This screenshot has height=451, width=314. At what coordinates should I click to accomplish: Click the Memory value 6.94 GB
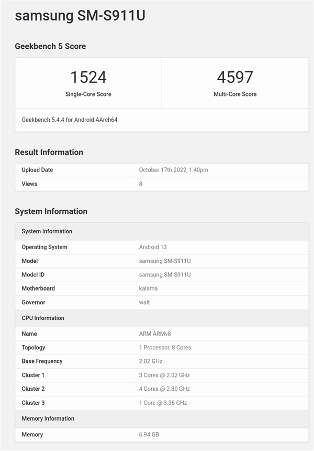(150, 434)
